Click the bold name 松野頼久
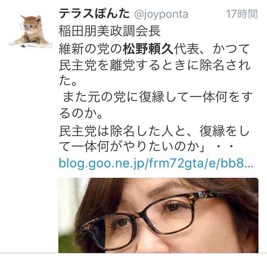This screenshot has width=267, height=259. coord(148,49)
